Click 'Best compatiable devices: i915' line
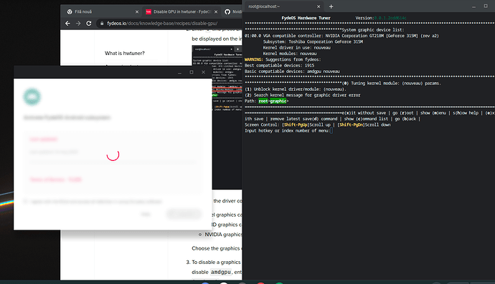 click(279, 66)
